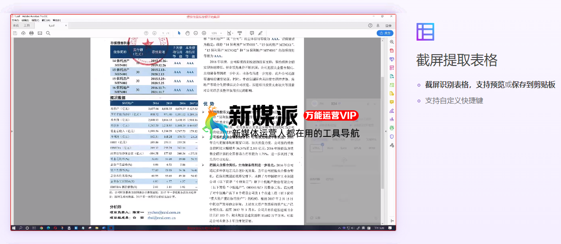Go to next page with down arrow

coord(154,33)
